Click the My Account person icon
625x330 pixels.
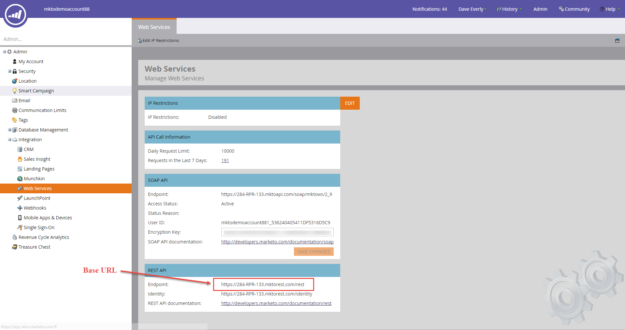pyautogui.click(x=15, y=62)
